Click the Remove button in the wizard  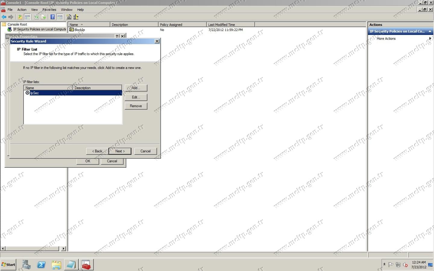[136, 106]
